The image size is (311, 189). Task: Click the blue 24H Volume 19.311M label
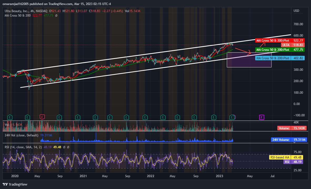(289, 140)
